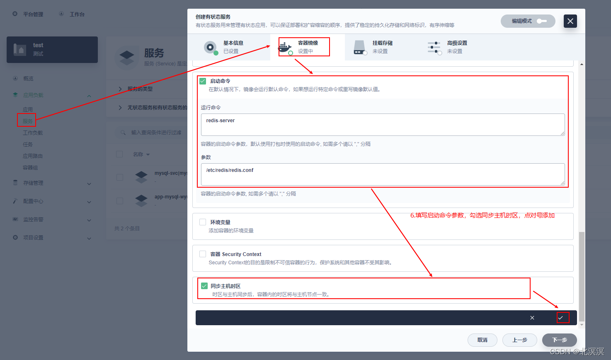Click the 平台管理 top navigation link
Viewport: 611px width, 360px height.
tap(33, 14)
